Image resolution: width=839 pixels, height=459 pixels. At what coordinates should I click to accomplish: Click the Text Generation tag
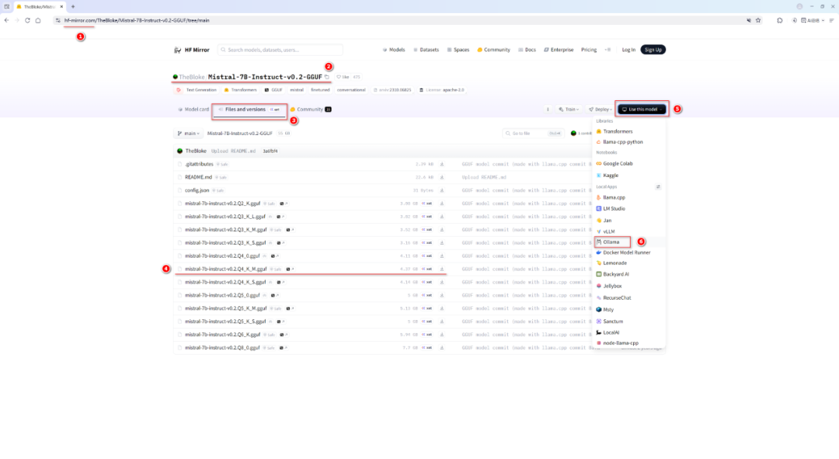[x=197, y=90]
